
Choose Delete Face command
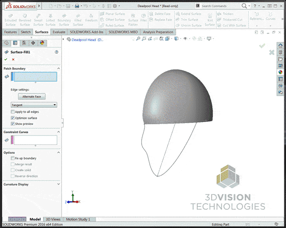tap(160, 14)
